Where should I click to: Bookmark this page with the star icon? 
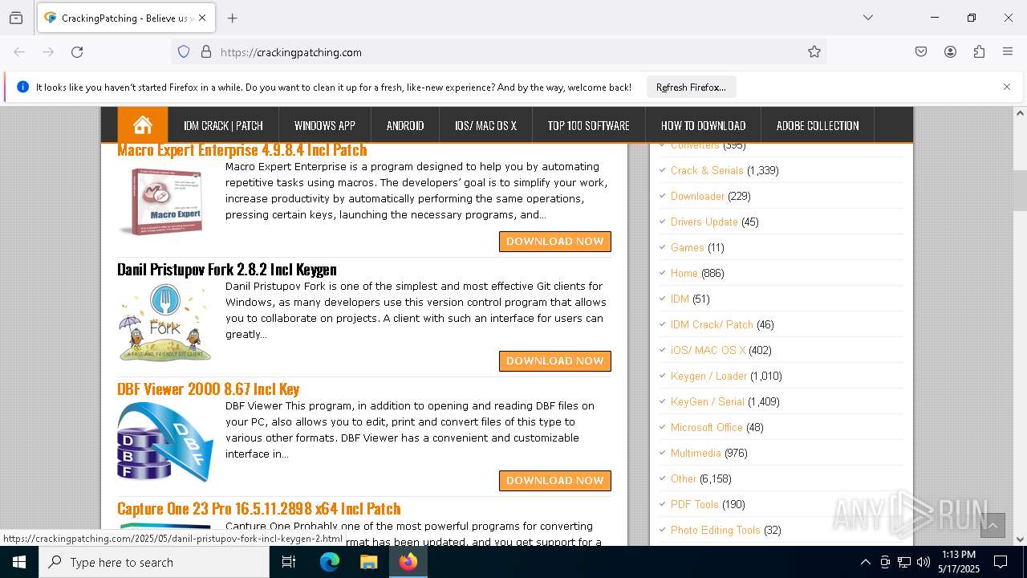(x=814, y=52)
